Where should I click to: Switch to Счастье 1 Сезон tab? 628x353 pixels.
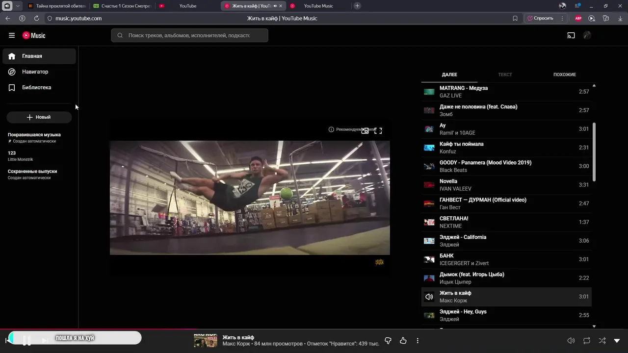pyautogui.click(x=122, y=6)
